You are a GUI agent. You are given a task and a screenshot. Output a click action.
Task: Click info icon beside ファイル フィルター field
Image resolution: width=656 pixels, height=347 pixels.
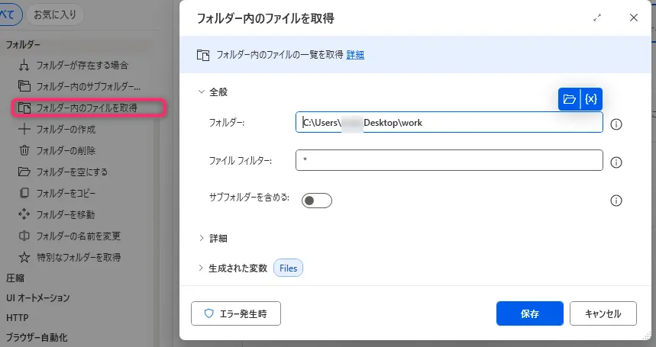click(x=617, y=162)
